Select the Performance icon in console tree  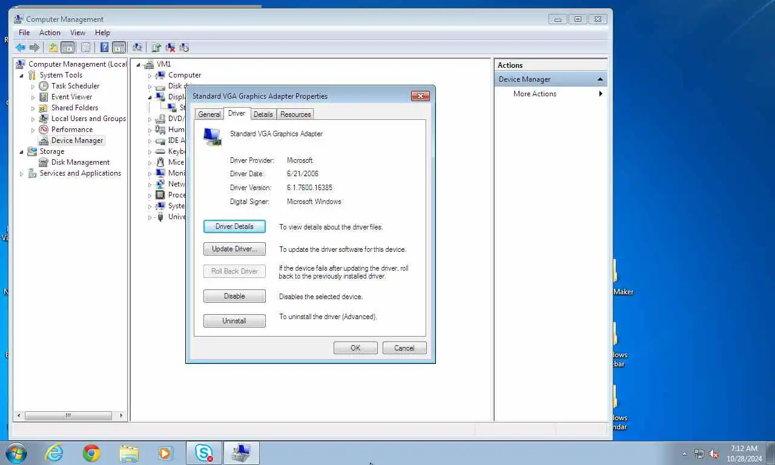(44, 130)
